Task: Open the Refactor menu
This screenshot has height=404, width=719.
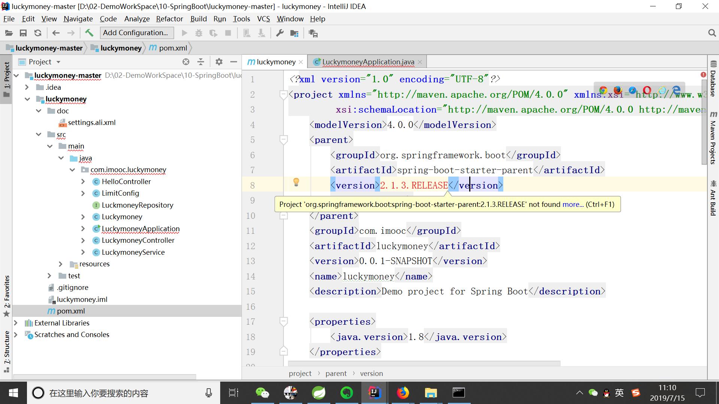Action: pos(169,19)
